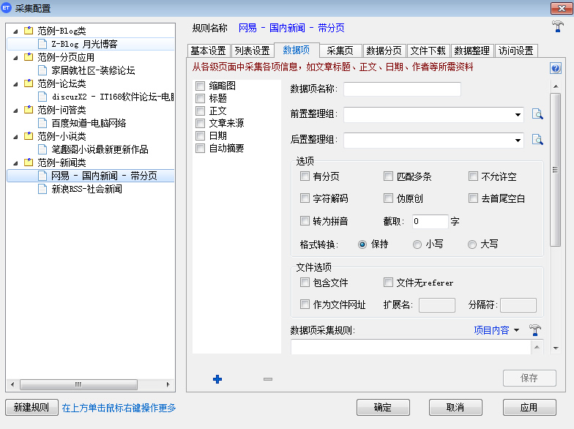Tick the 正文 data item checkbox
The width and height of the screenshot is (574, 429).
click(201, 111)
